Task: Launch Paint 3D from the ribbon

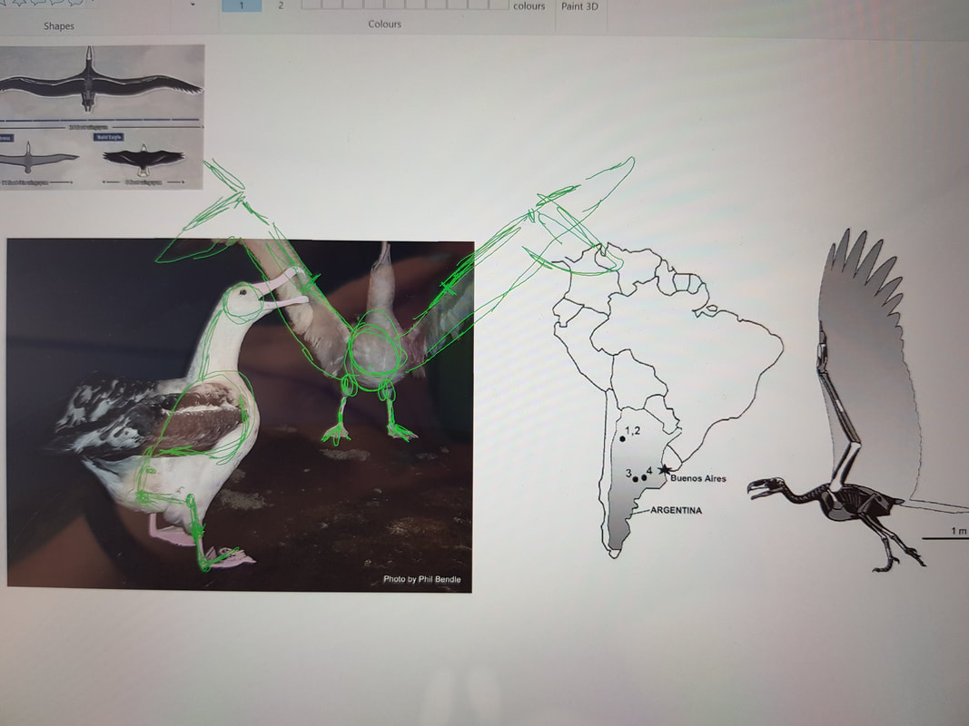Action: pos(579,5)
